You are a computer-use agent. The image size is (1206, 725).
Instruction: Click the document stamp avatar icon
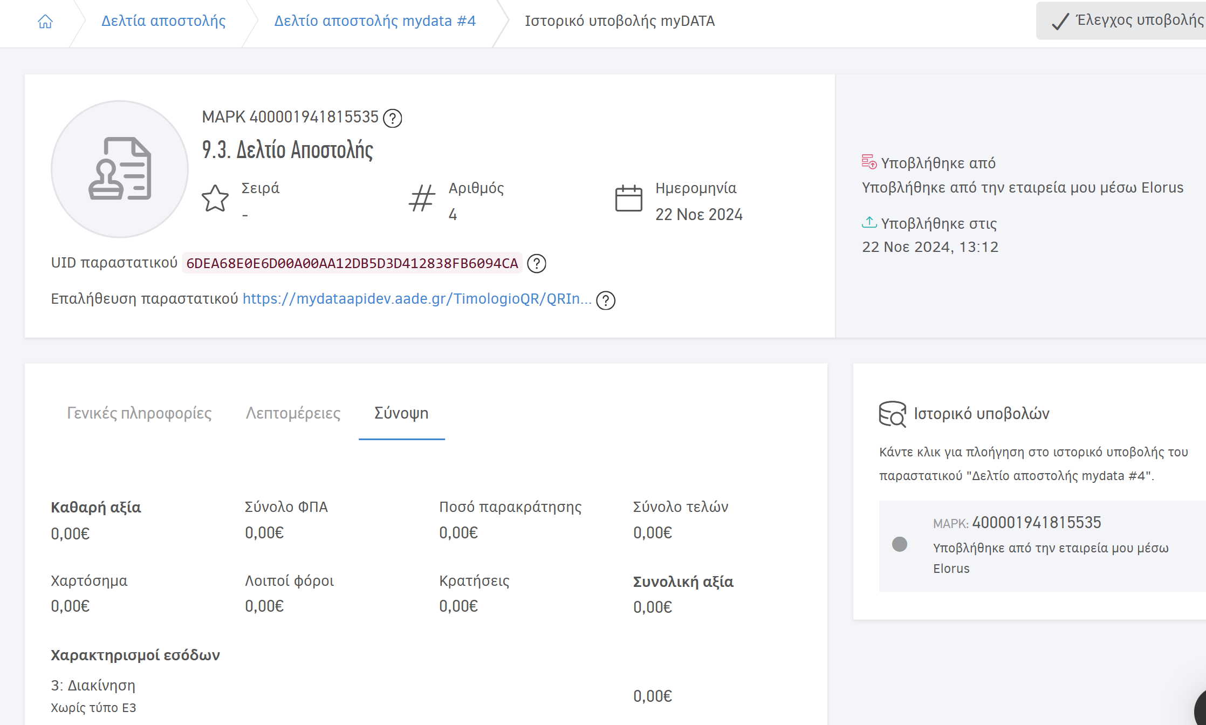(120, 169)
